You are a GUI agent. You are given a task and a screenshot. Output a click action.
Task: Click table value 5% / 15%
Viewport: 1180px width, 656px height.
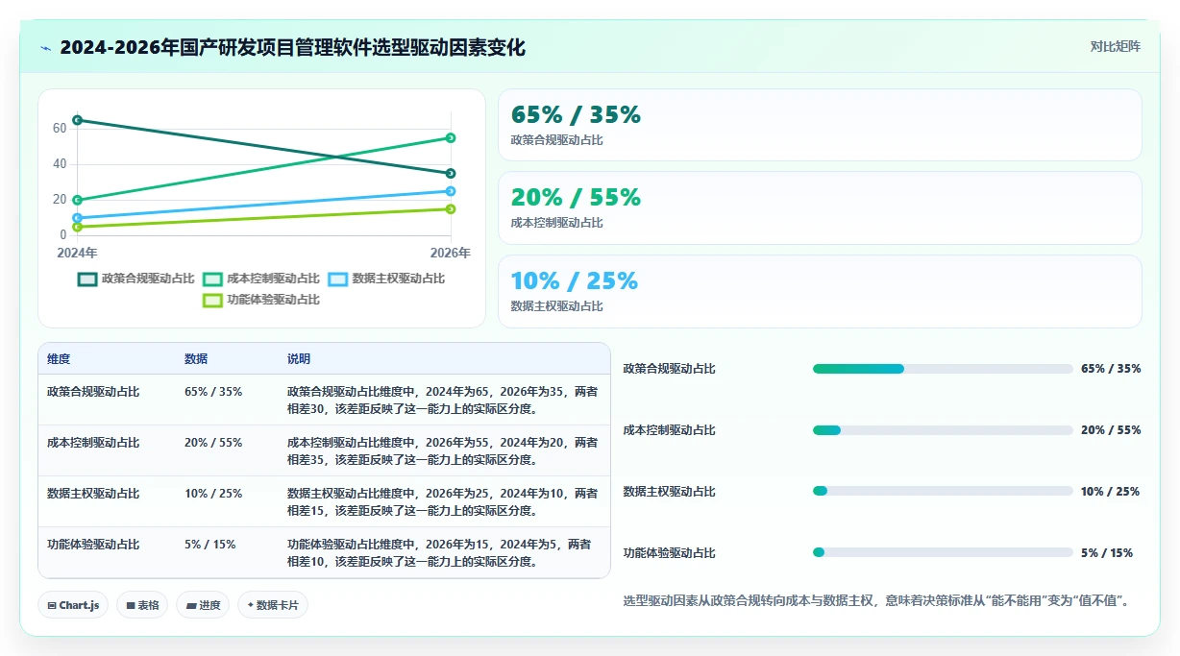point(210,545)
